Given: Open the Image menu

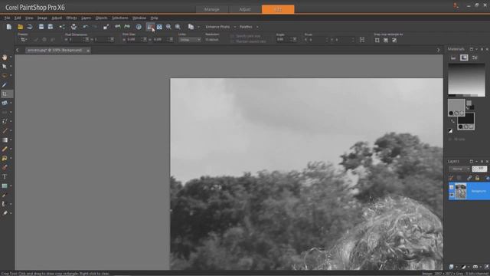Looking at the screenshot, I should [42, 18].
